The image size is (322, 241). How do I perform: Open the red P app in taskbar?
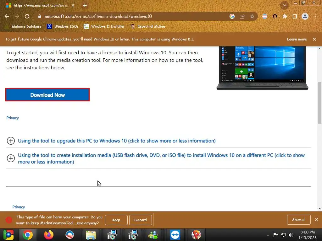[x=196, y=235]
